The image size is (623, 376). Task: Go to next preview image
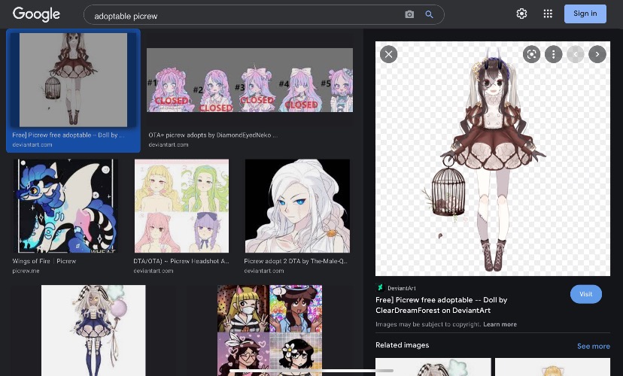coord(597,54)
